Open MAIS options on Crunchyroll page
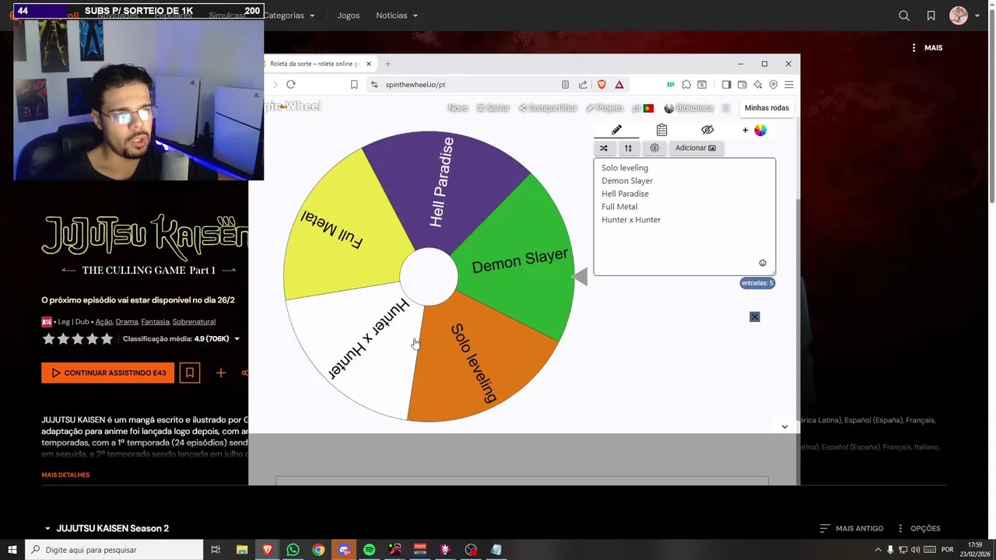This screenshot has width=996, height=560. coord(927,47)
